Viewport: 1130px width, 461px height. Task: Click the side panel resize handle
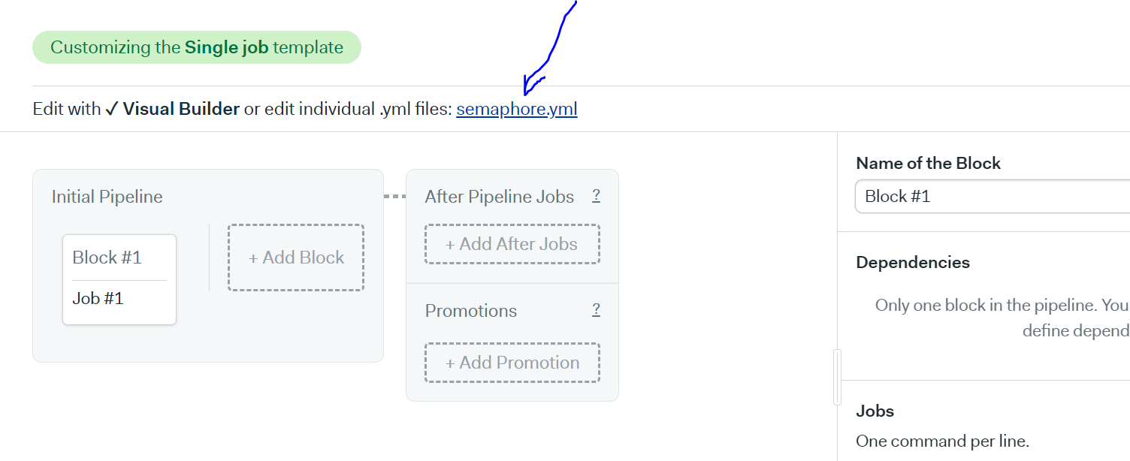tap(838, 377)
